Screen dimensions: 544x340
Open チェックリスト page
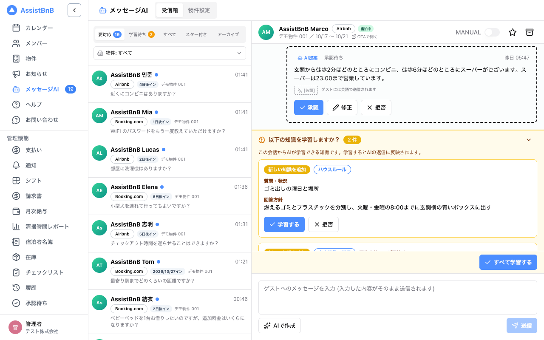click(44, 272)
